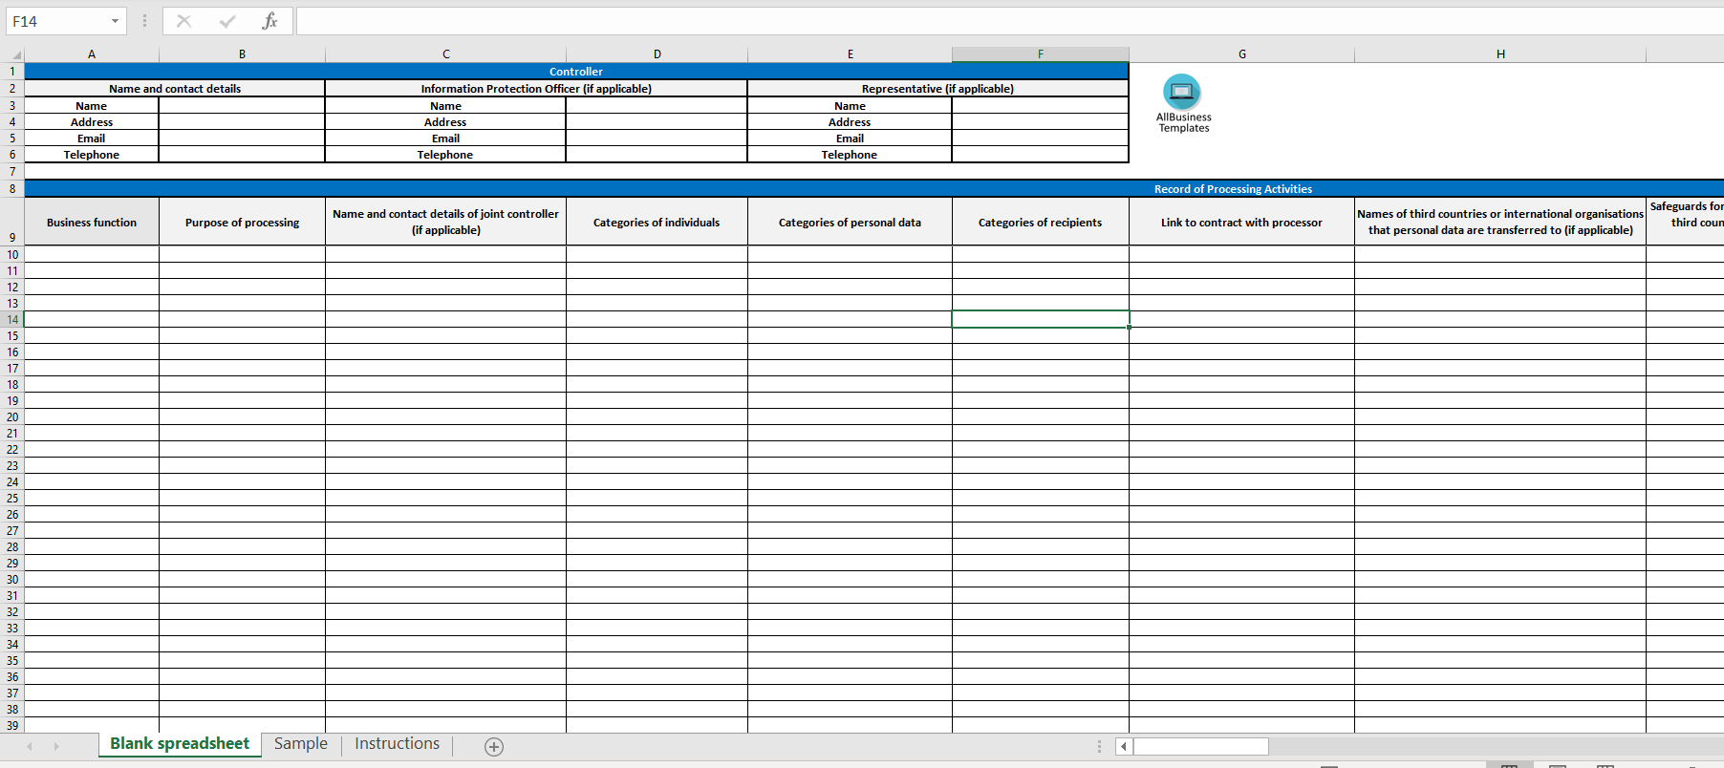The width and height of the screenshot is (1724, 768).
Task: Click the Name Box showing F14
Action: [57, 21]
